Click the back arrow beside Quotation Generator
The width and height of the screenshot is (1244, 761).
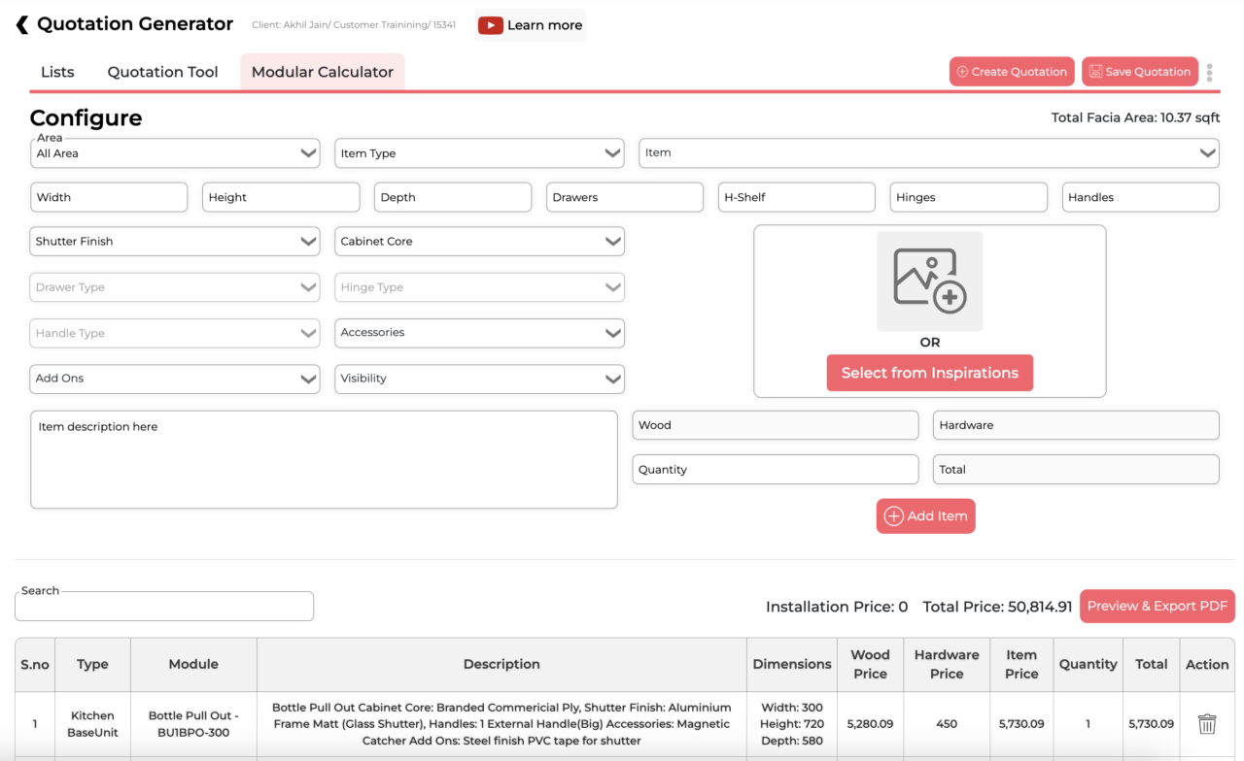pyautogui.click(x=20, y=23)
